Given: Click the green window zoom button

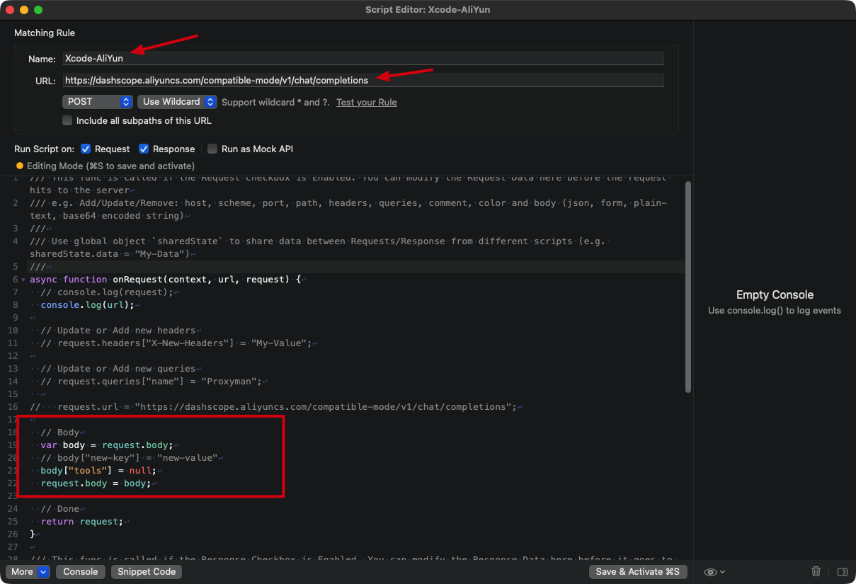Looking at the screenshot, I should pos(38,10).
